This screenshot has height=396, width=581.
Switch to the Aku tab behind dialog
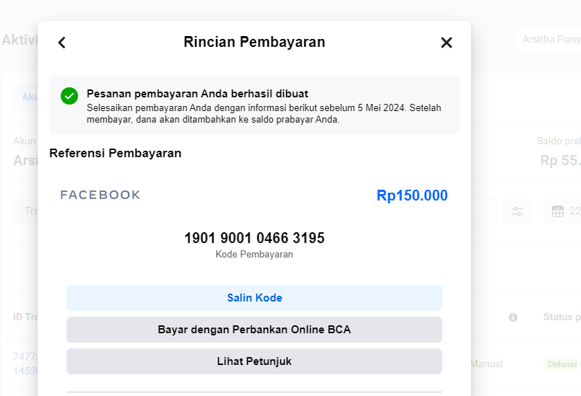pos(27,97)
